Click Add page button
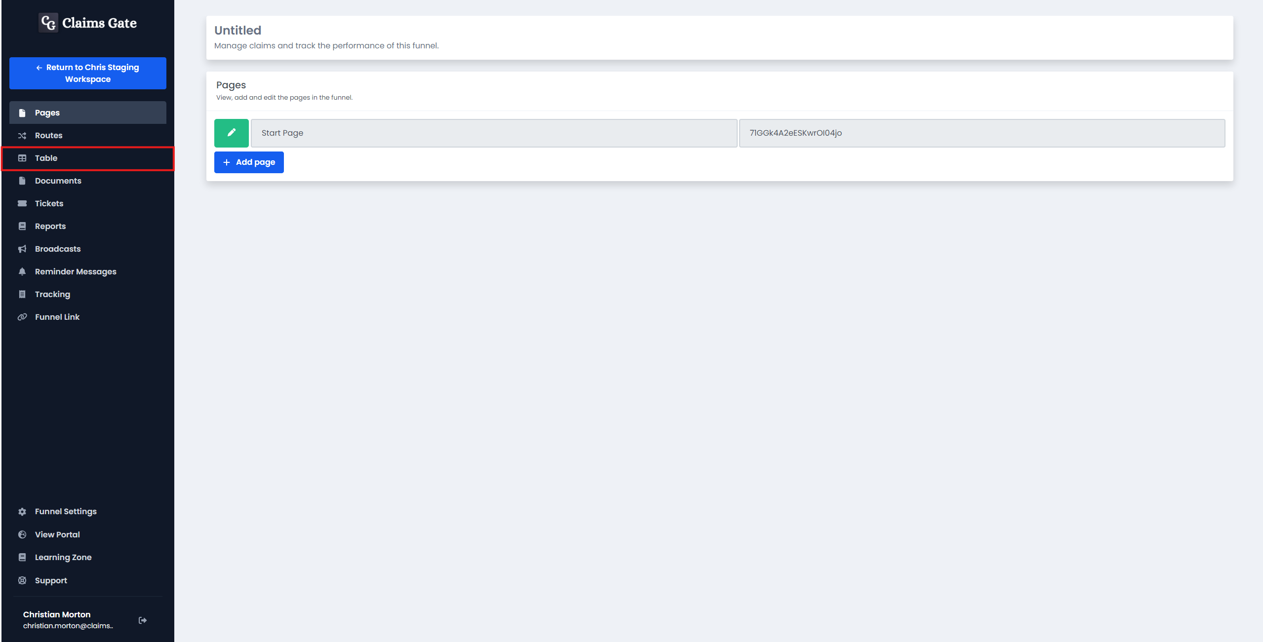Viewport: 1263px width, 642px height. 249,162
